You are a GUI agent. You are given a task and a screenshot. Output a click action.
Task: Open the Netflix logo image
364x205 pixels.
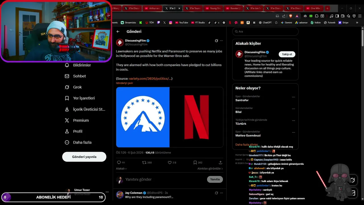tap(196, 117)
